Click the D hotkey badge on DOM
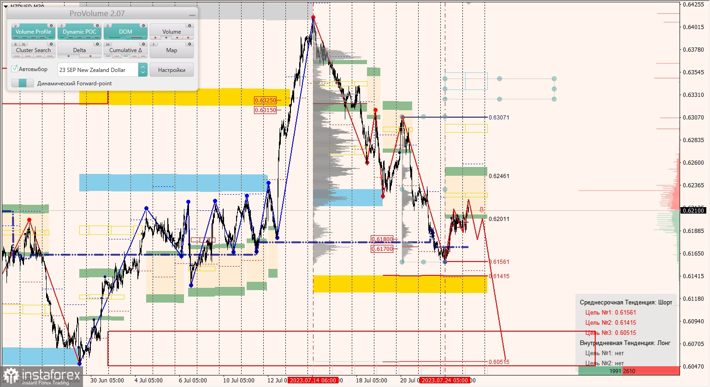The height and width of the screenshot is (387, 710). [108, 26]
